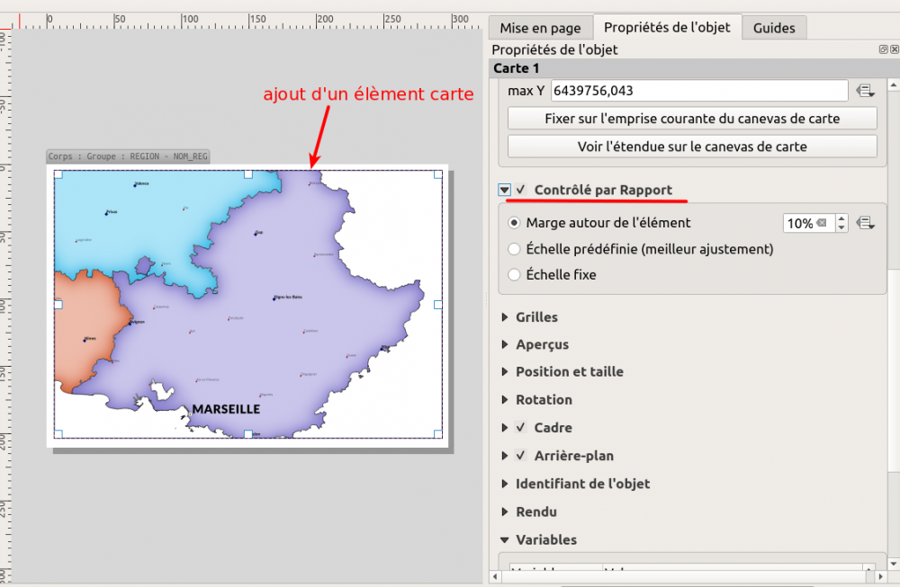
Task: Undock the Propriétés de l'objet panel
Action: [883, 49]
